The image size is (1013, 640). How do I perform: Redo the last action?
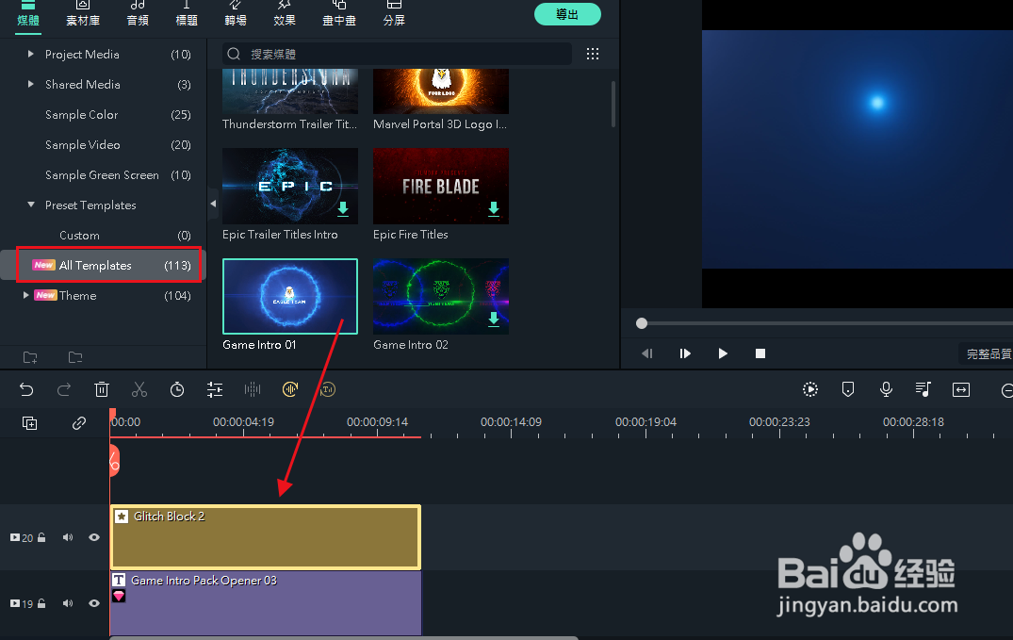(64, 389)
